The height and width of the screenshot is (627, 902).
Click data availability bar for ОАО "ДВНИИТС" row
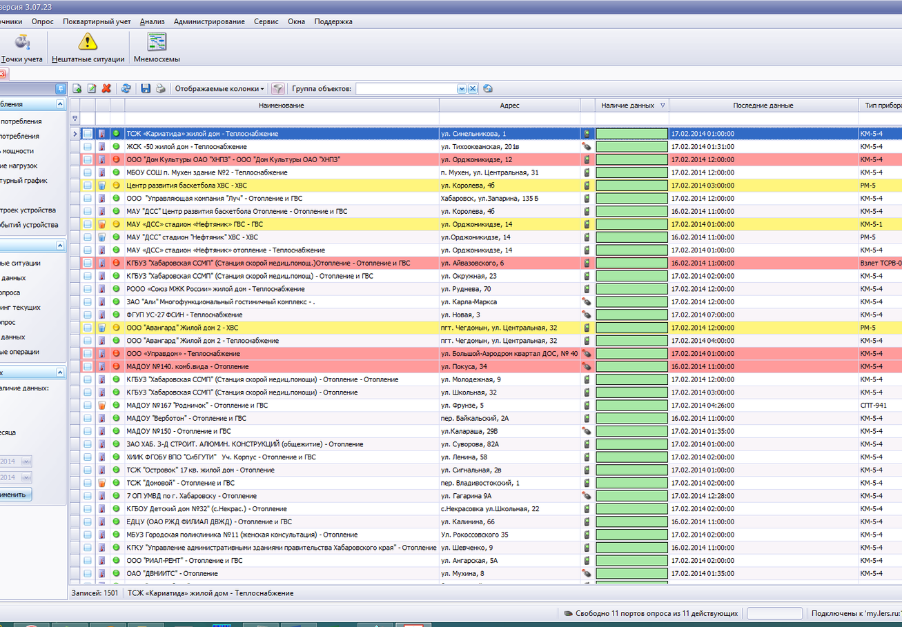(x=631, y=574)
